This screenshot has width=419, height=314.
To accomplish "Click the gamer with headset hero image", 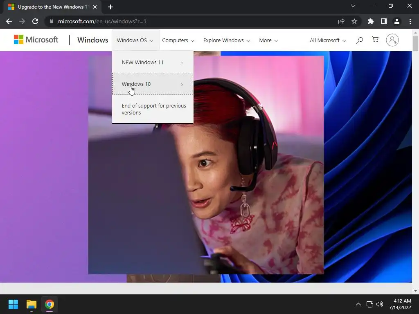I will [x=206, y=165].
